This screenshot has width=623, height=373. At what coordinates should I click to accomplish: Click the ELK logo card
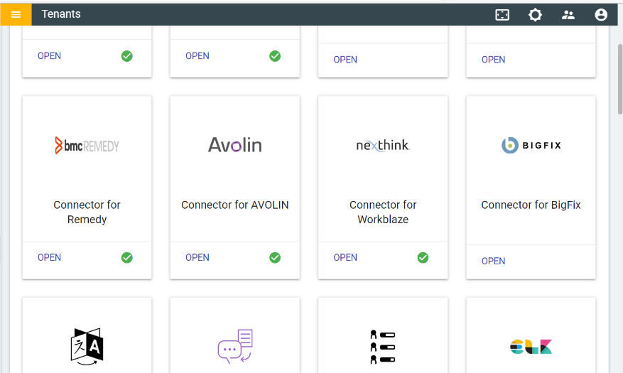531,347
